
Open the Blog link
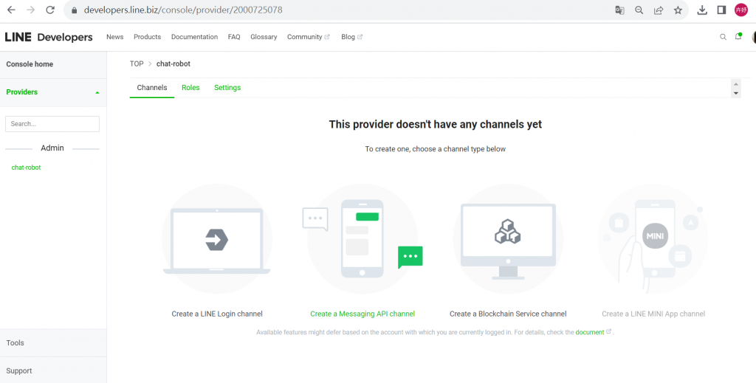[348, 37]
